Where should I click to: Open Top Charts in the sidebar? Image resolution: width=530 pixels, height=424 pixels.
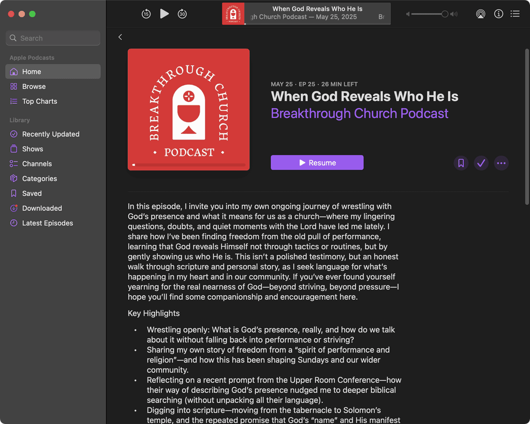pos(53,101)
